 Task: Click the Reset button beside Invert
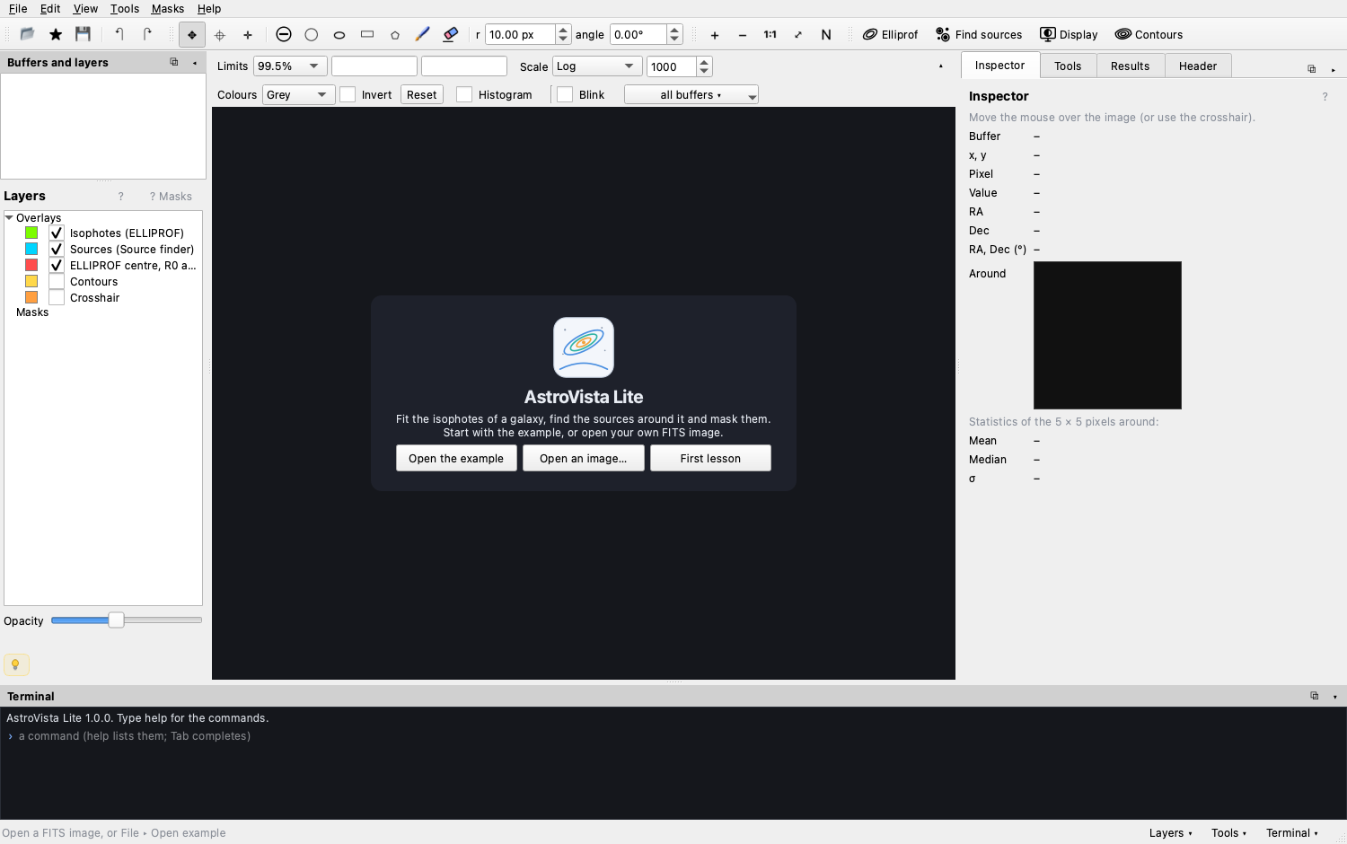pos(421,95)
